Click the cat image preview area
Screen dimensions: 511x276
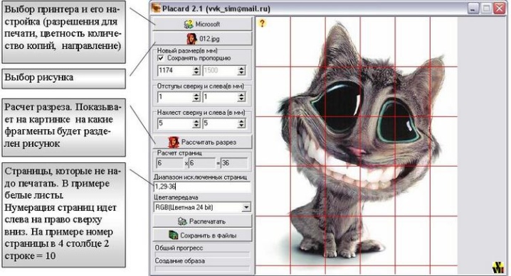point(357,145)
